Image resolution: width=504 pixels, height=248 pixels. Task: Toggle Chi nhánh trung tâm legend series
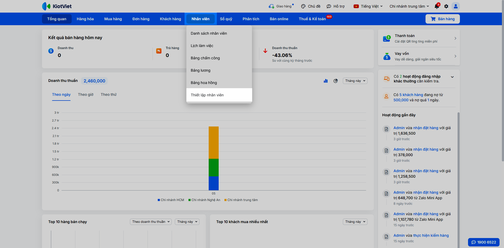(241, 200)
